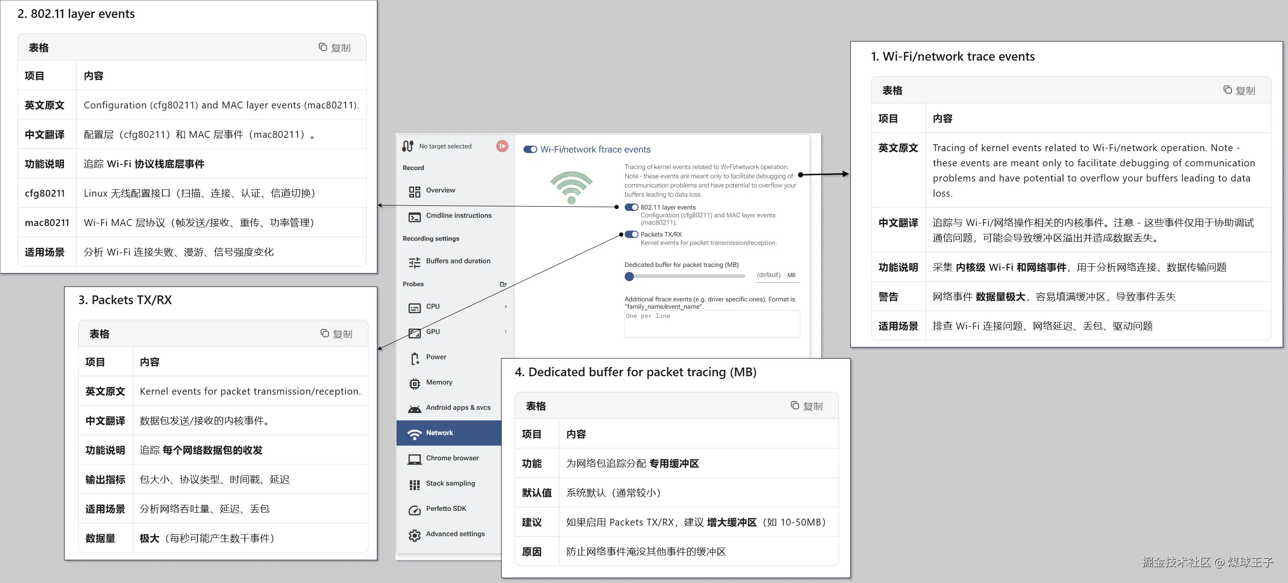1288x583 pixels.
Task: Adjust the dedicated packet tracing buffer slider
Action: pos(629,276)
